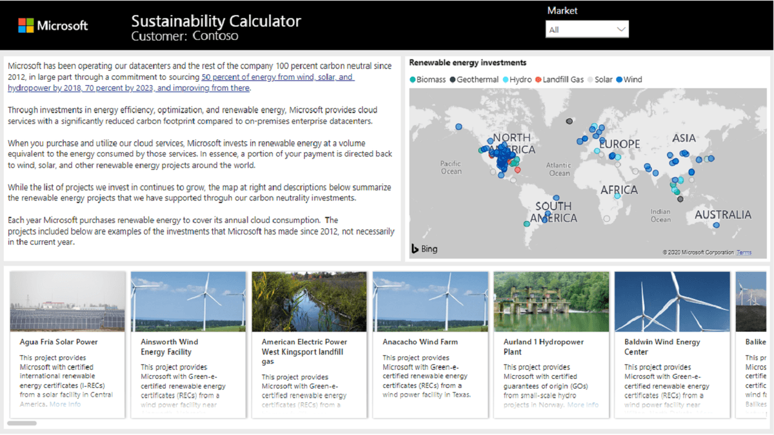Click the "Renewable energy investments" map heading
The height and width of the screenshot is (435, 774).
[468, 63]
